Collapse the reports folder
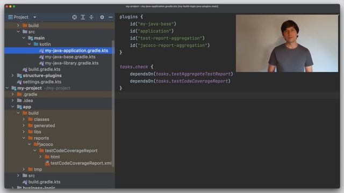344x193 pixels. (x=24, y=138)
